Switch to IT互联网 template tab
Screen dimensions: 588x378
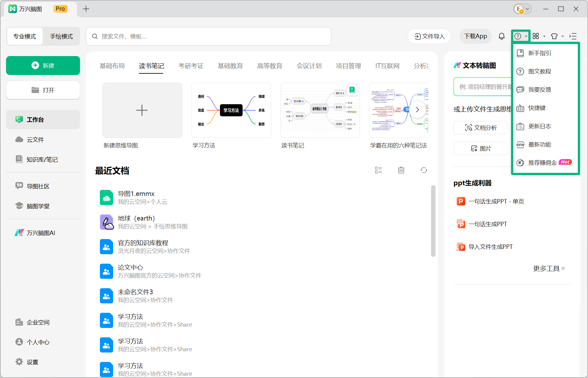(x=387, y=66)
